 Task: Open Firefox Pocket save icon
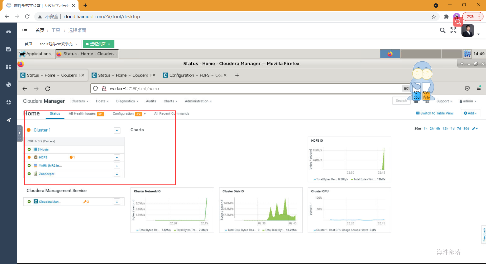[x=467, y=88]
